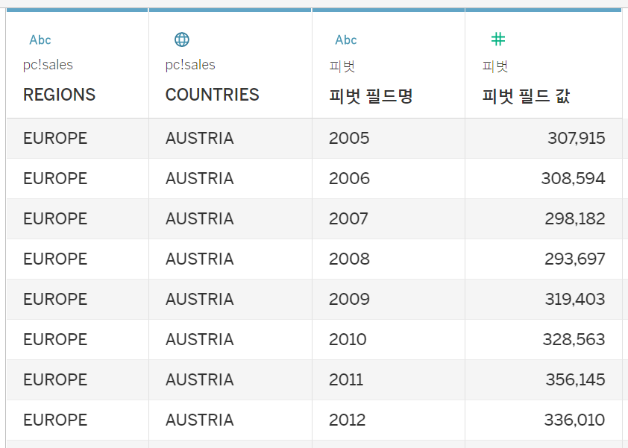Viewport: 628px width, 448px height.
Task: Select the AUSTRIA cell in the 2009 row
Action: point(230,300)
